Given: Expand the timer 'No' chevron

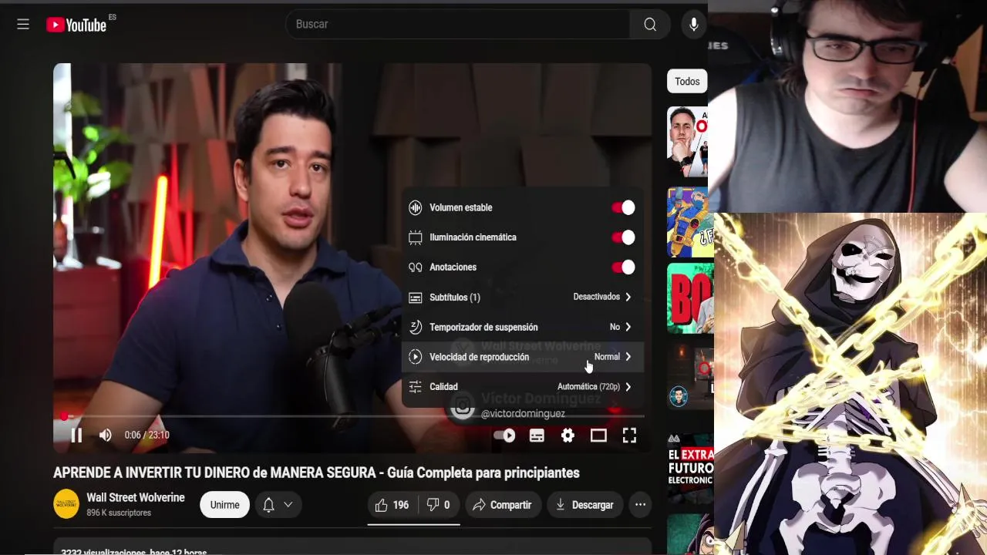Looking at the screenshot, I should tap(628, 327).
